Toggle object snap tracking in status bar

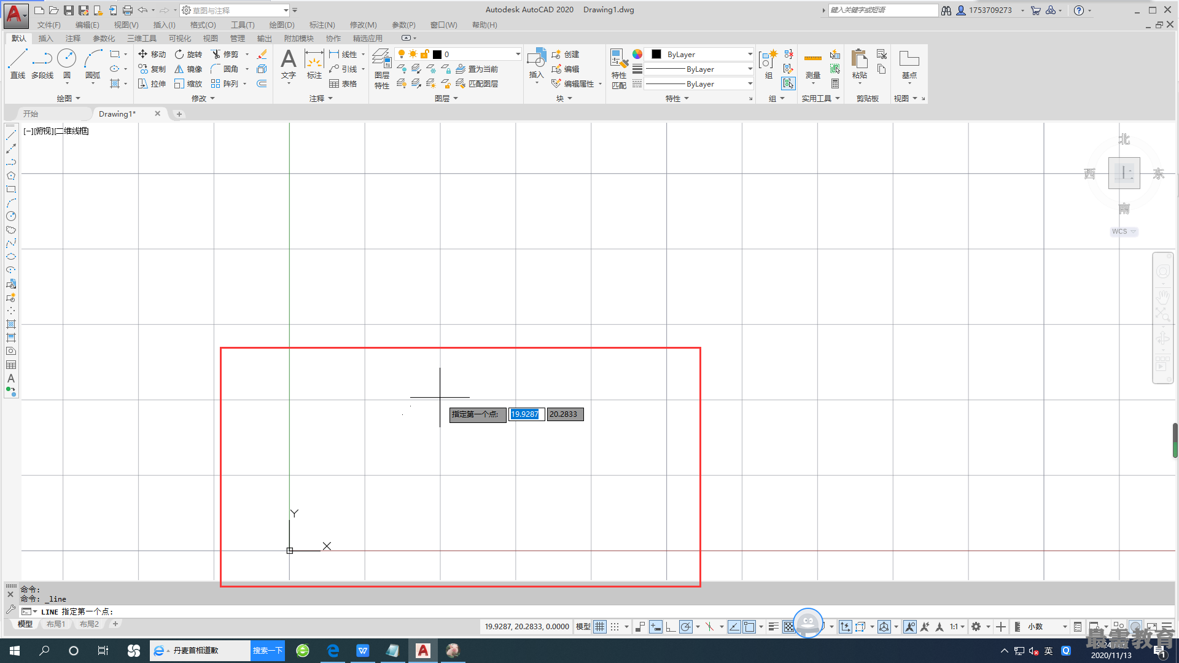tap(734, 626)
